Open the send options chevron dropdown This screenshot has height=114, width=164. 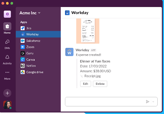pyautogui.click(x=153, y=102)
